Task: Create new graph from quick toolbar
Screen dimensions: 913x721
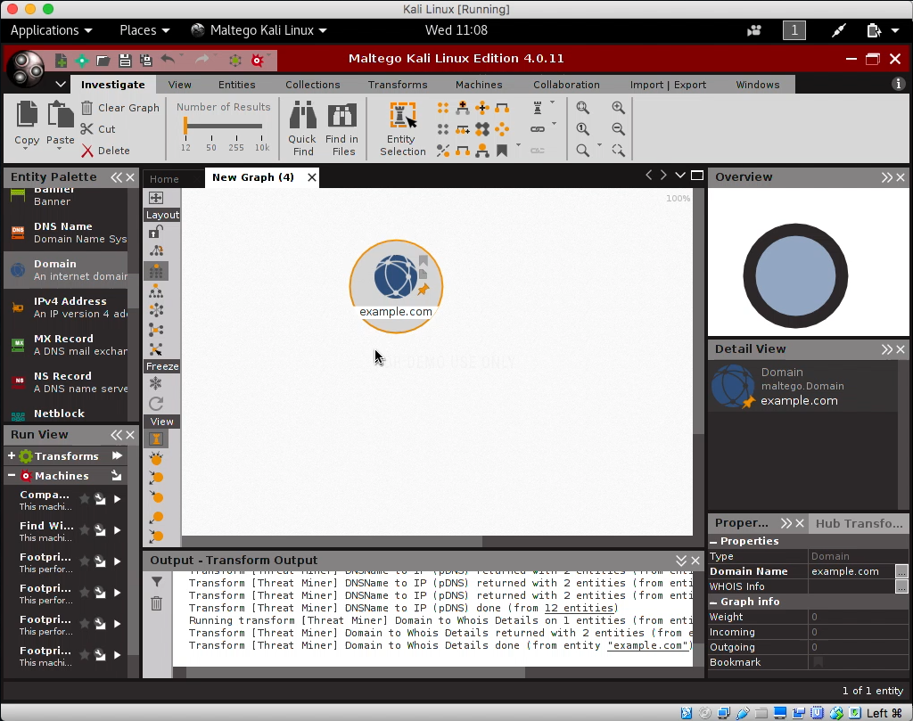Action: [x=61, y=60]
